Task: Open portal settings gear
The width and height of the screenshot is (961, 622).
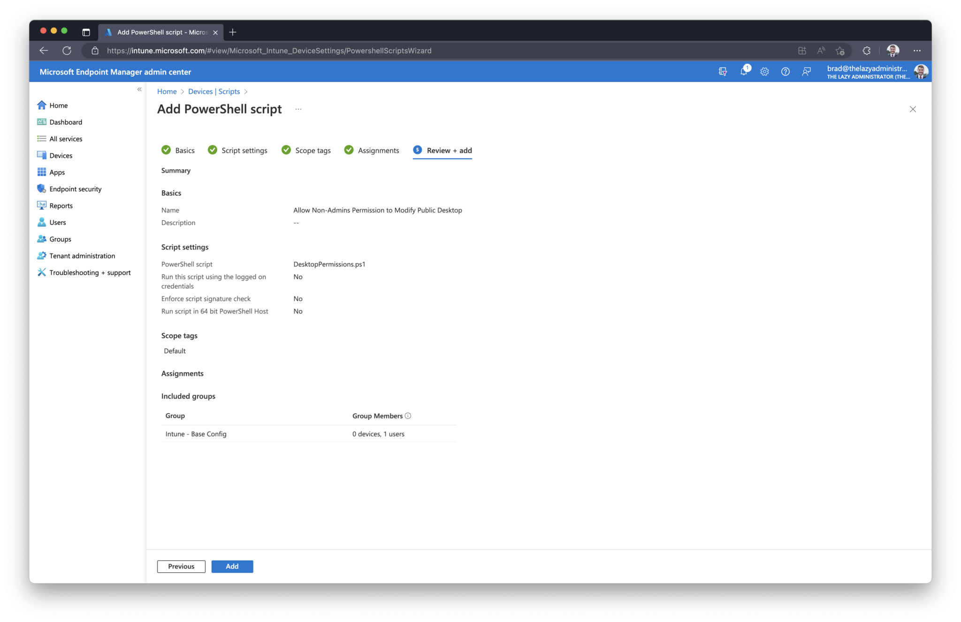Action: click(x=764, y=72)
